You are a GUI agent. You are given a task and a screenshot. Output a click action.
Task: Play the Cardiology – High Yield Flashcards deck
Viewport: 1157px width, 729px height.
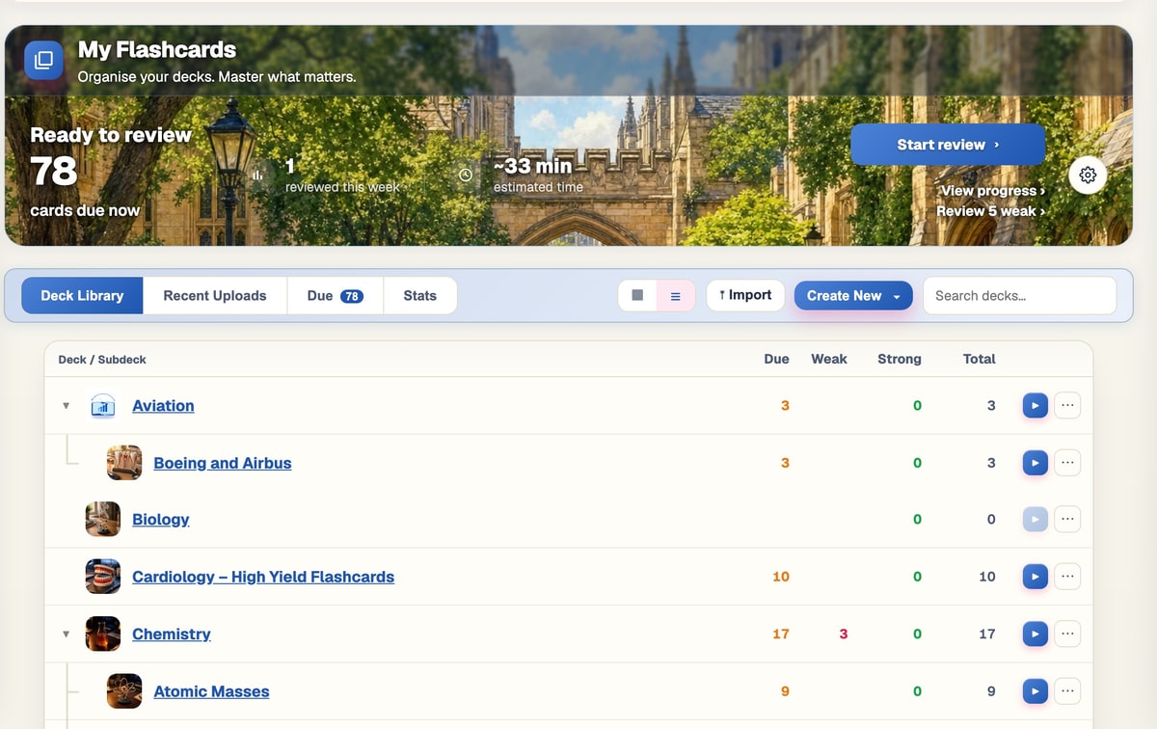[1035, 577]
